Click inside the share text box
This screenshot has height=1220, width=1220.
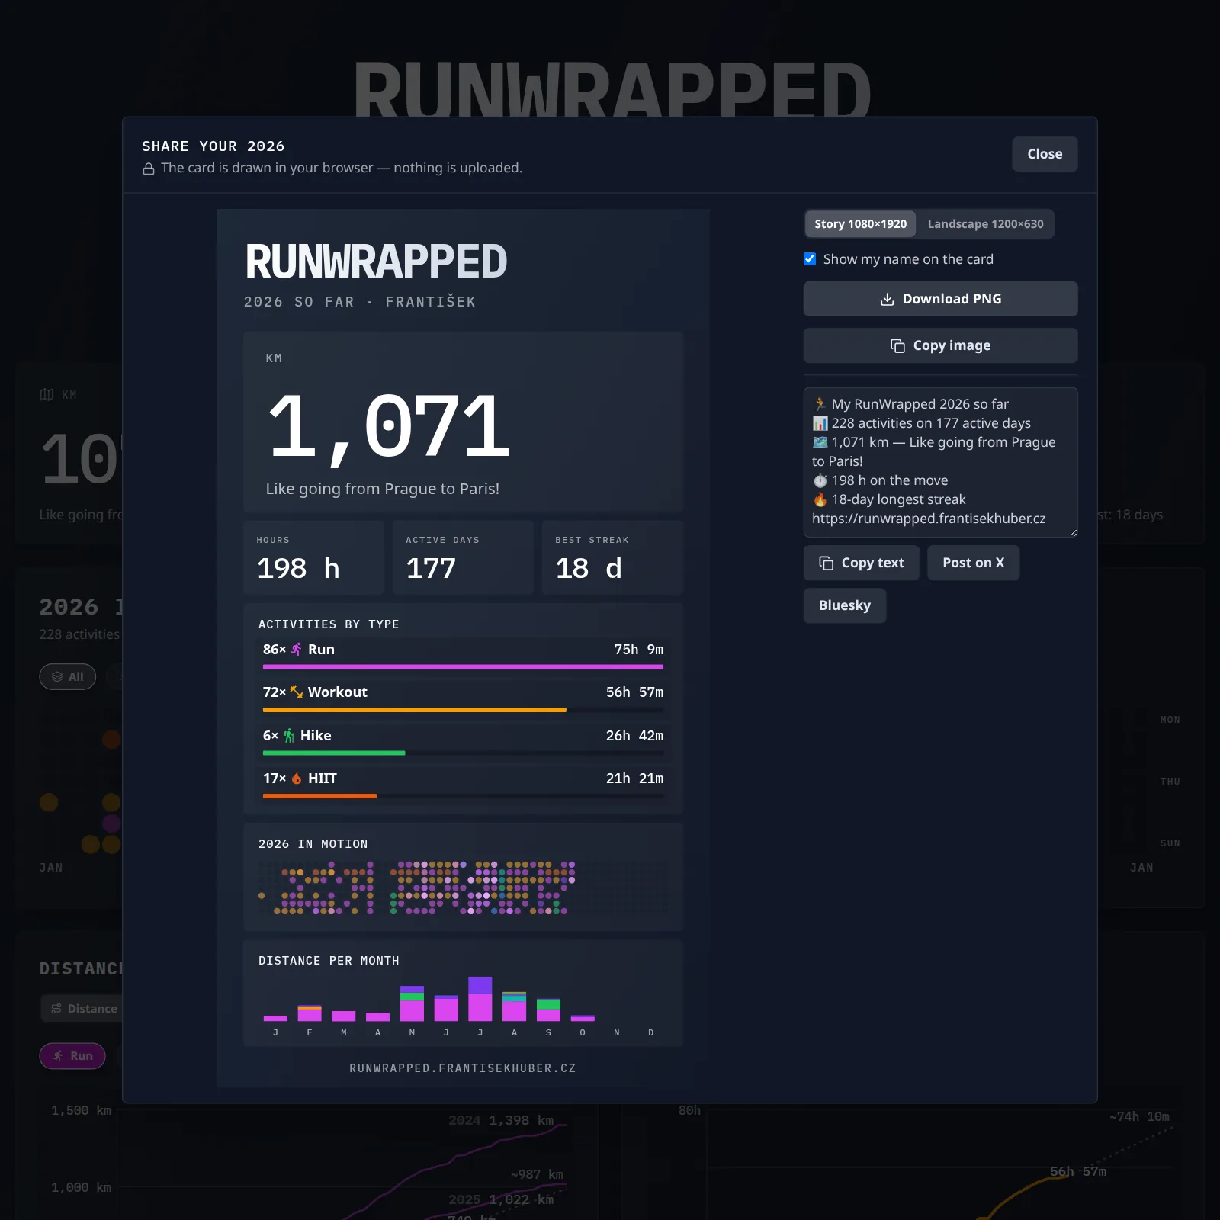tap(940, 462)
